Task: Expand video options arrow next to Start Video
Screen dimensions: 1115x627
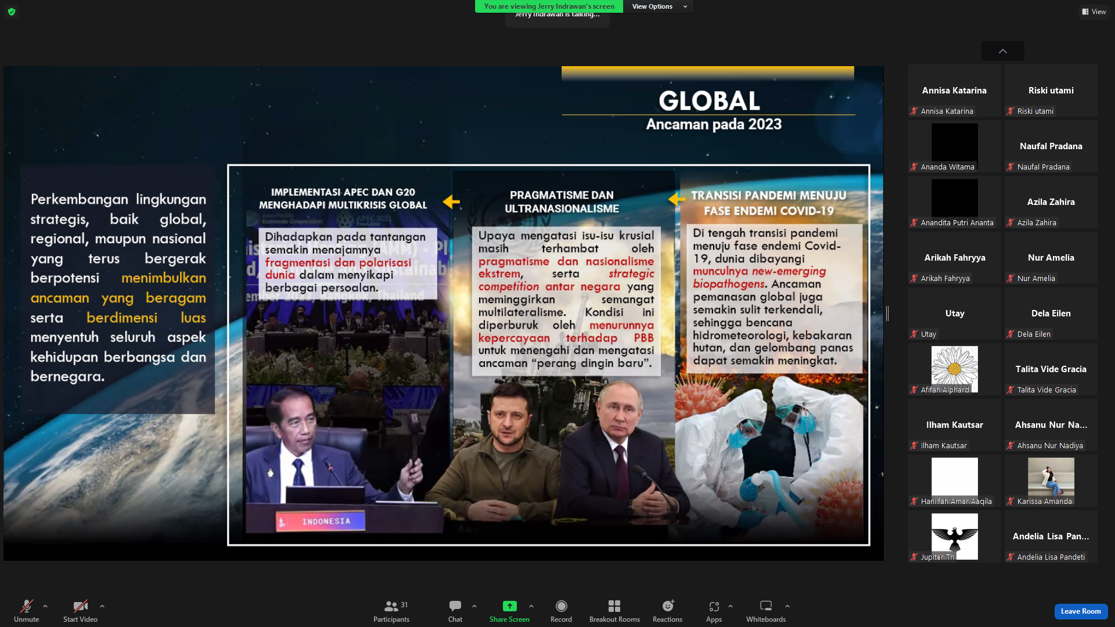Action: click(102, 606)
